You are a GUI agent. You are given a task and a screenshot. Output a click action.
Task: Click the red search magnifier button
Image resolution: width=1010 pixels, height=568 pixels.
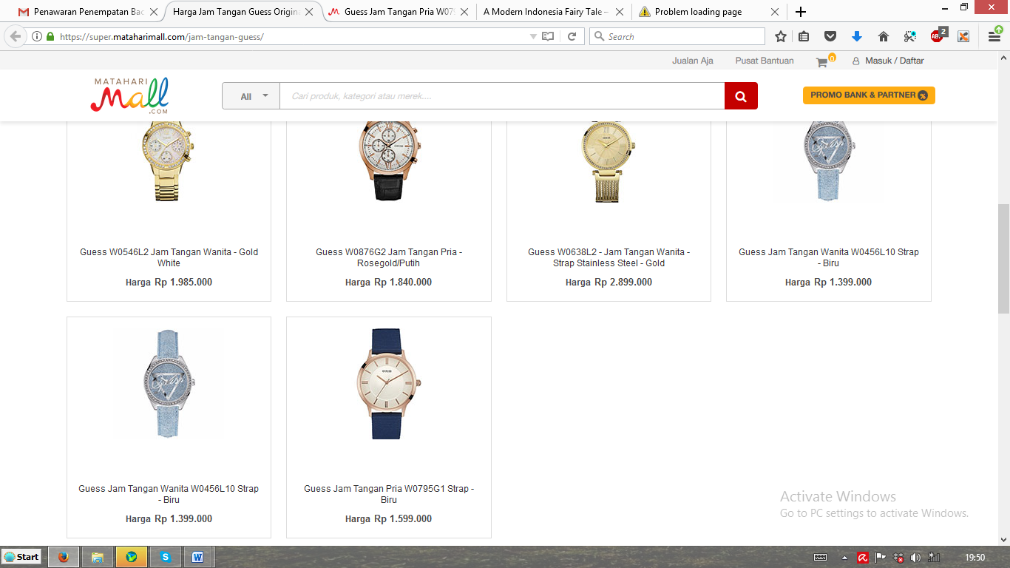tap(741, 96)
